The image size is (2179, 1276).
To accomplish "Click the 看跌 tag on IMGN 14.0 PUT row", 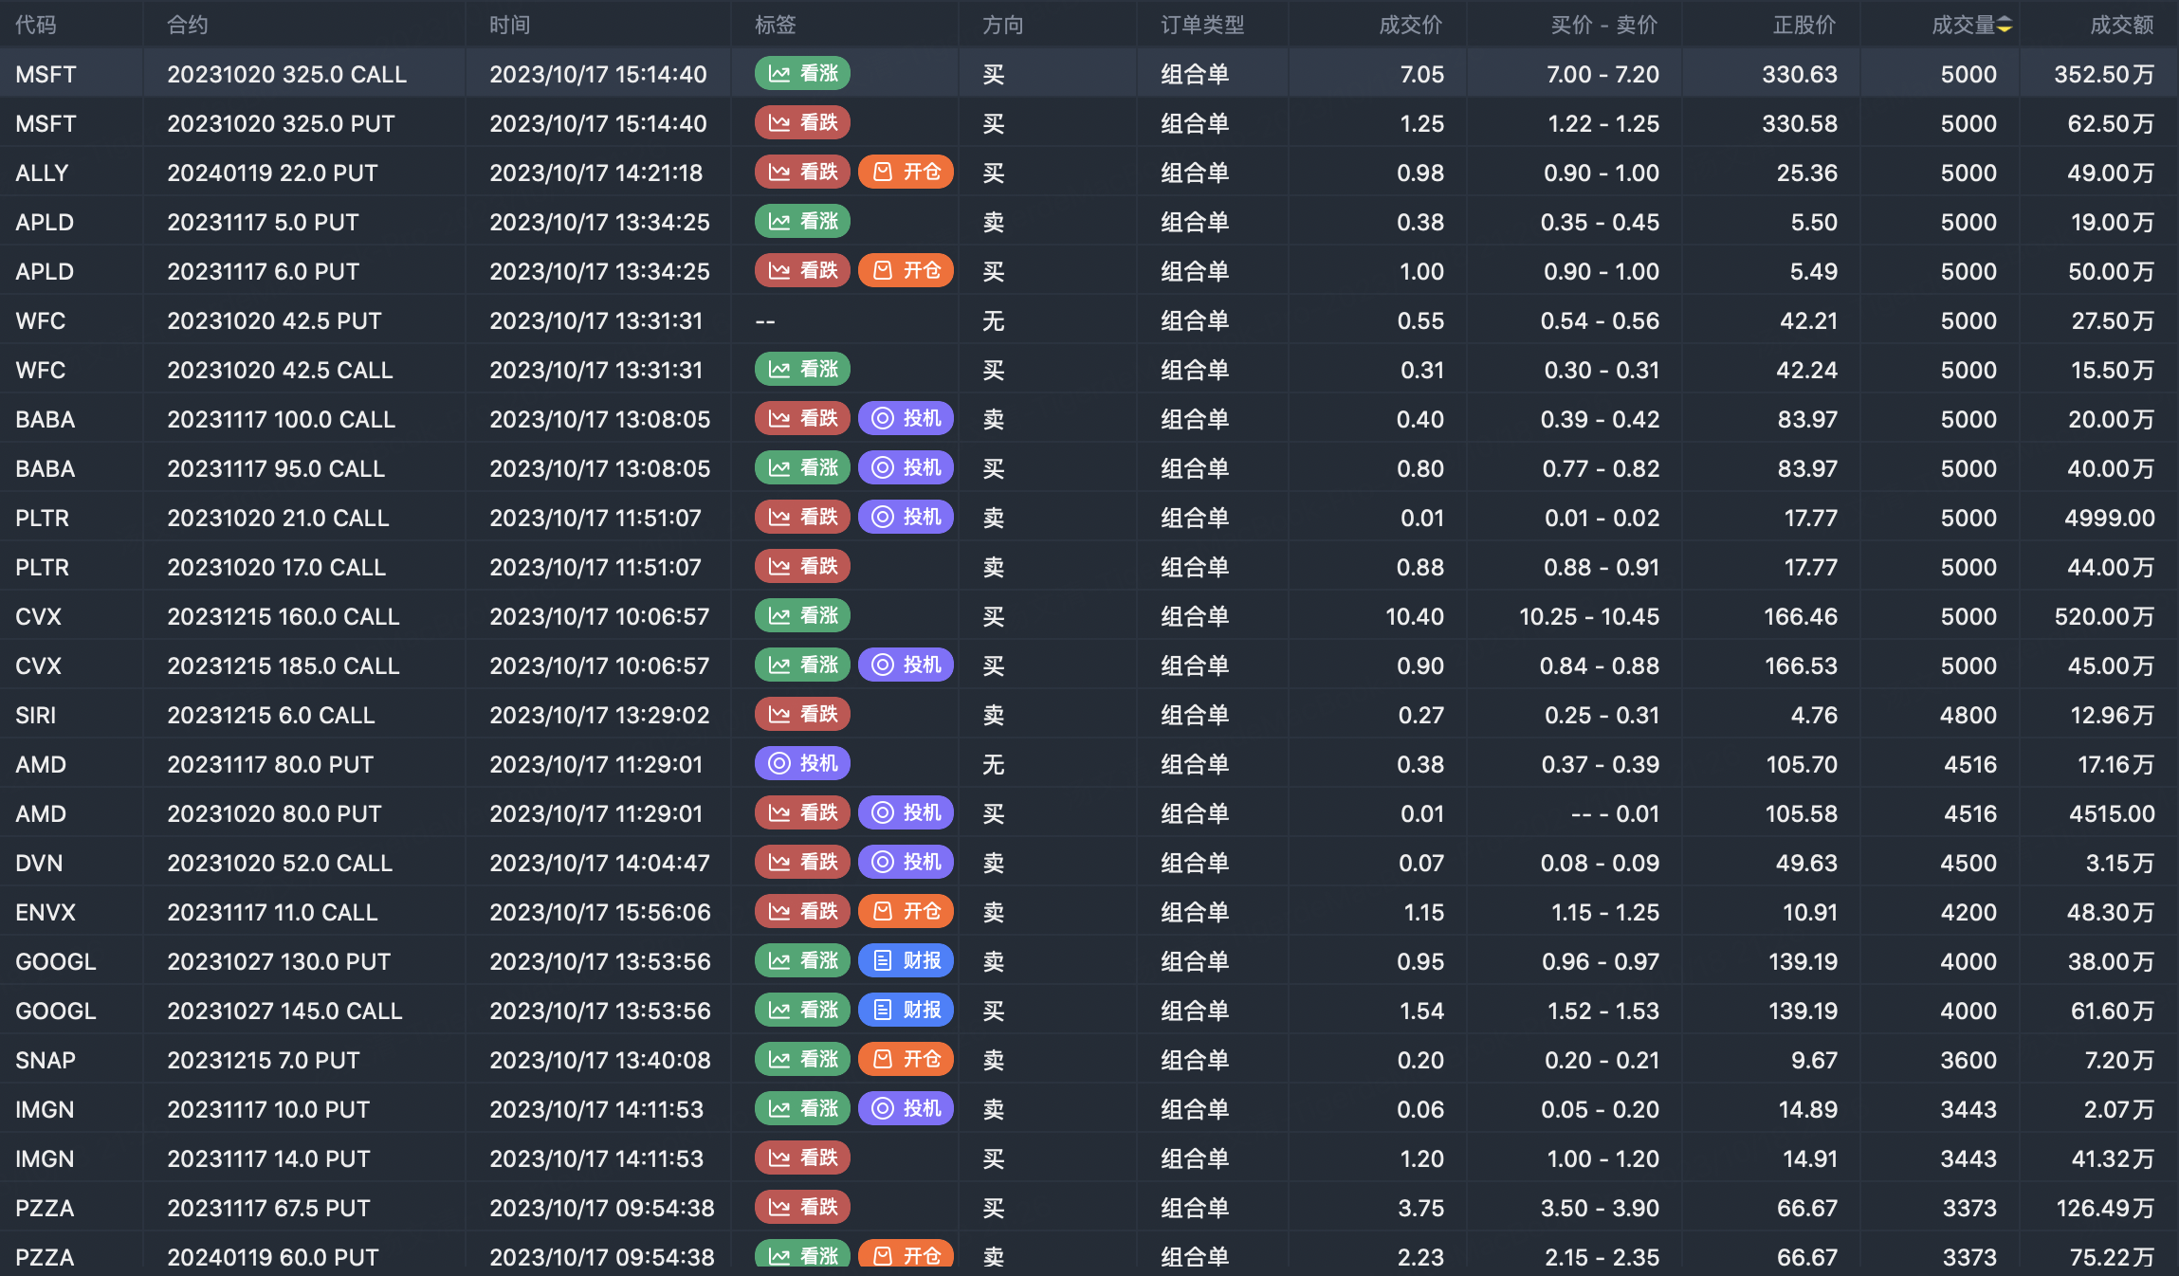I will pyautogui.click(x=802, y=1158).
